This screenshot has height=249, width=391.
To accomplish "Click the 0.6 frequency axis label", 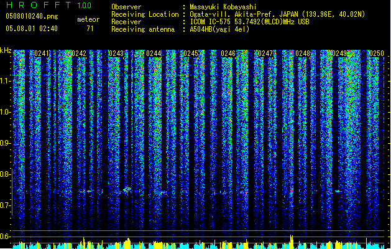I will tap(5, 237).
